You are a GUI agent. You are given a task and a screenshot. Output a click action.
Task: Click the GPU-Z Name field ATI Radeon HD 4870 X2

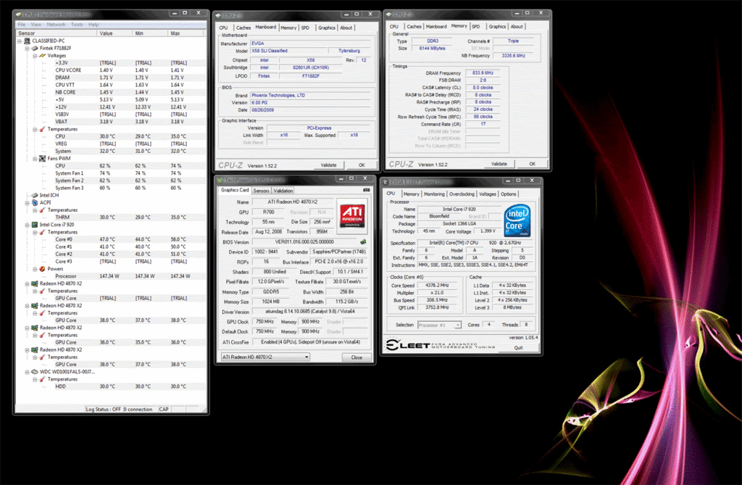(x=293, y=202)
